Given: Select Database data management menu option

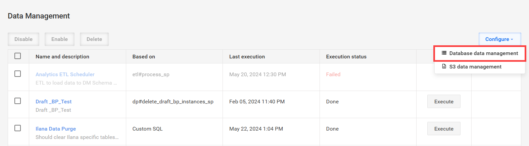Looking at the screenshot, I should click(480, 53).
